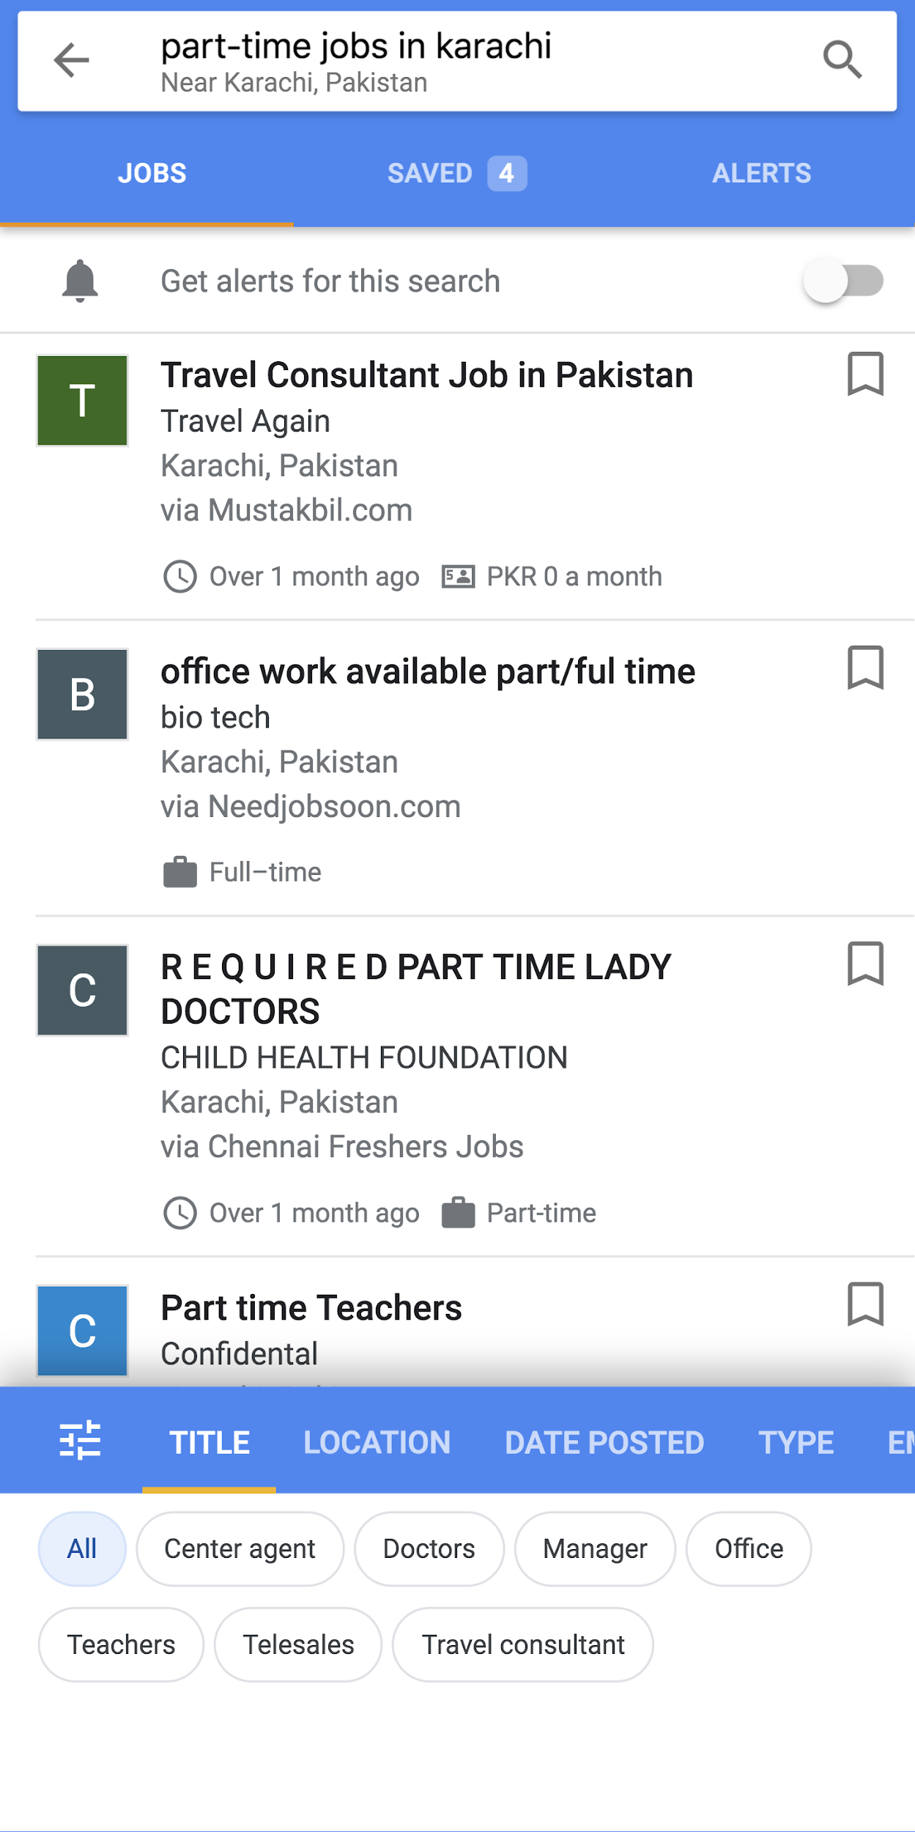The height and width of the screenshot is (1832, 915).
Task: Save the Part time Teachers job
Action: click(865, 1304)
